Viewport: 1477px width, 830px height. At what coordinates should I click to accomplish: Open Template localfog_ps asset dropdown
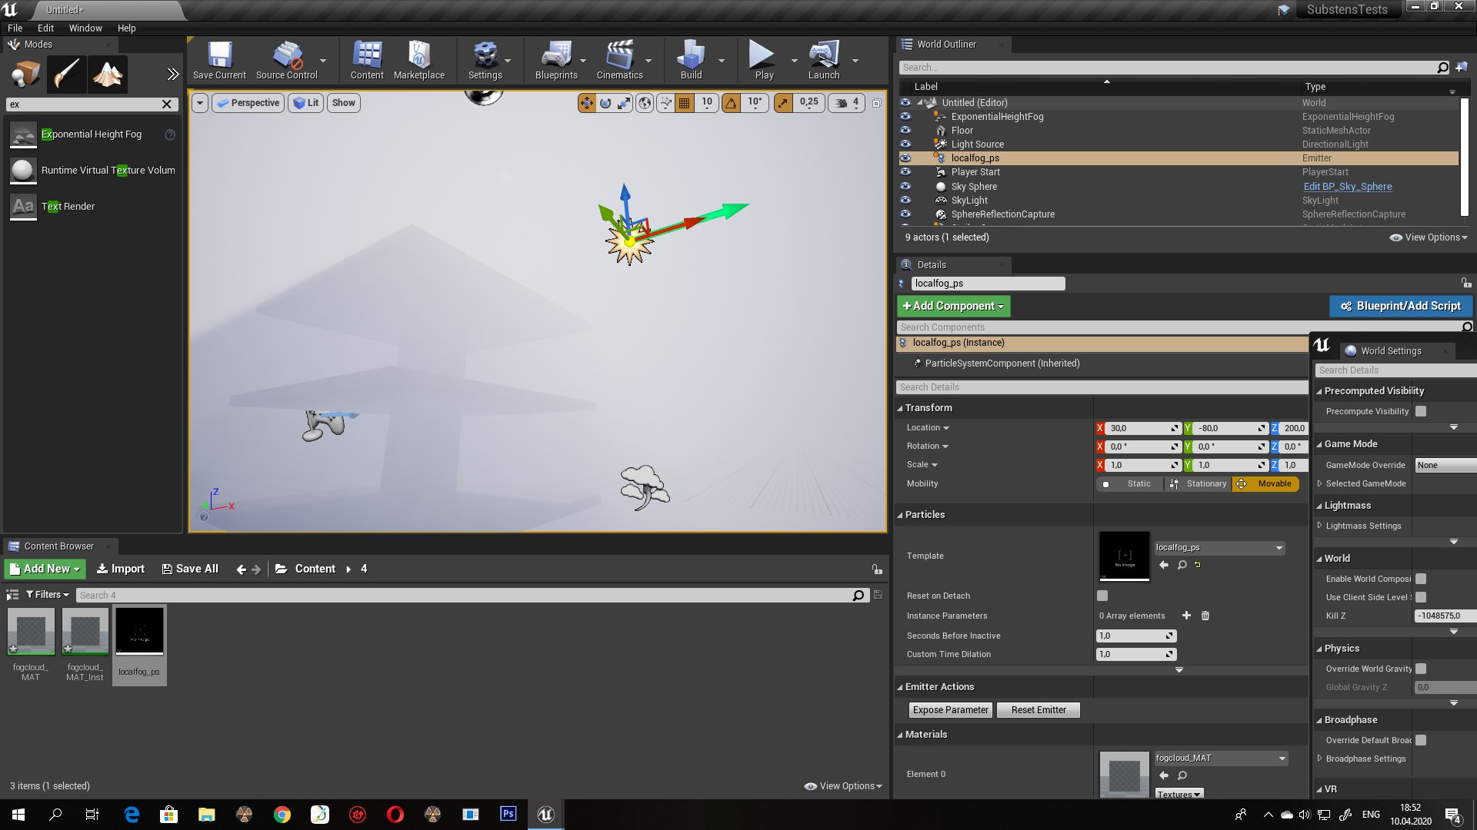point(1219,547)
